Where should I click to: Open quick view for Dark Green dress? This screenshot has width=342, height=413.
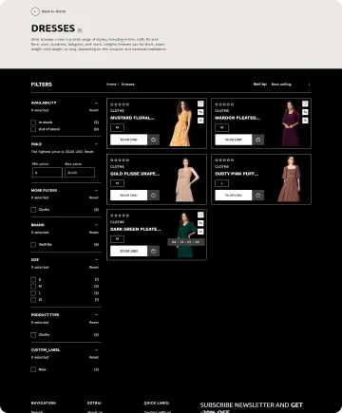(x=200, y=232)
